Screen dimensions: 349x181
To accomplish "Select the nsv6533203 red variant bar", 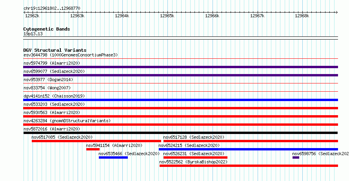I will tap(180, 108).
